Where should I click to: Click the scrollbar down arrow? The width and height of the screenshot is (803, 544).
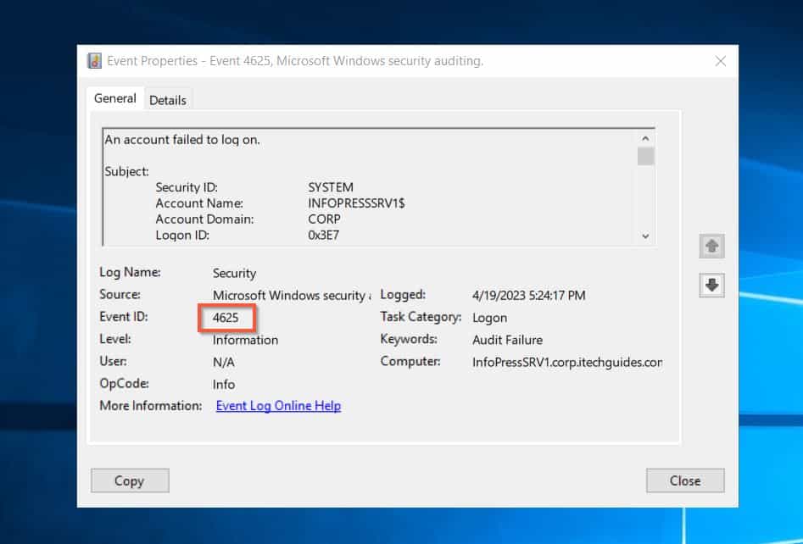[645, 236]
